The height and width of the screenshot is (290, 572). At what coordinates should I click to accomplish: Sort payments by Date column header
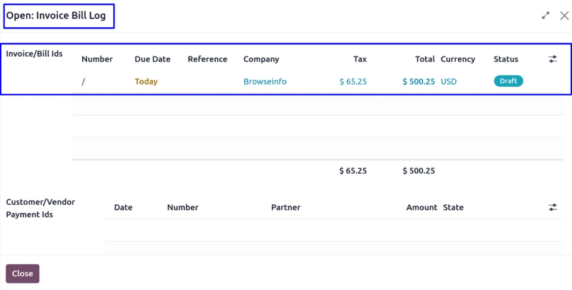click(123, 207)
